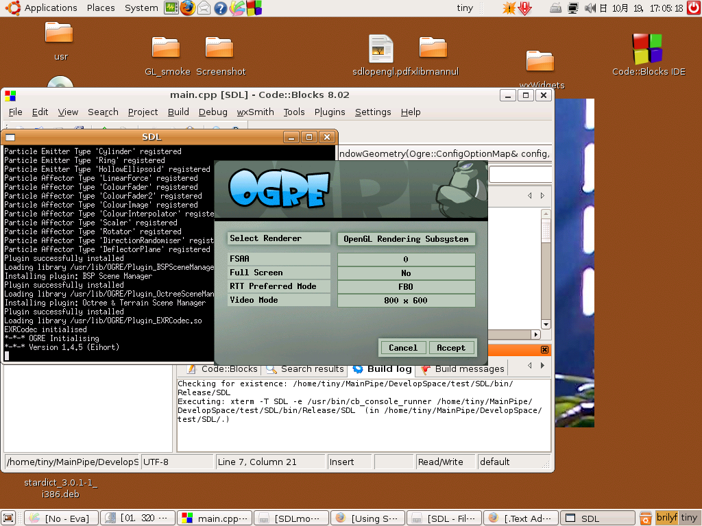
Task: Open the System menu in top panel
Action: [141, 8]
